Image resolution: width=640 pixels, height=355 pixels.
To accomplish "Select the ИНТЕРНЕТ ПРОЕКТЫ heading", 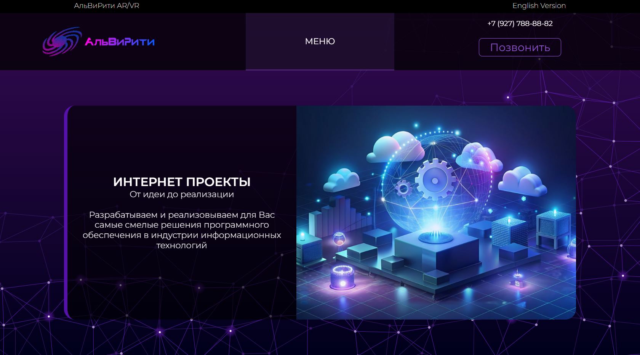I will coord(182,182).
